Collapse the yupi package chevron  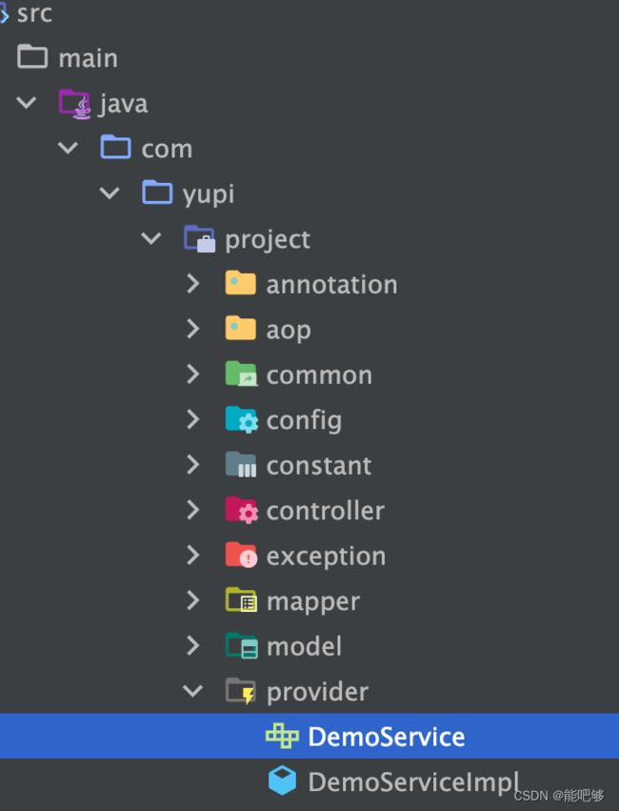[110, 193]
